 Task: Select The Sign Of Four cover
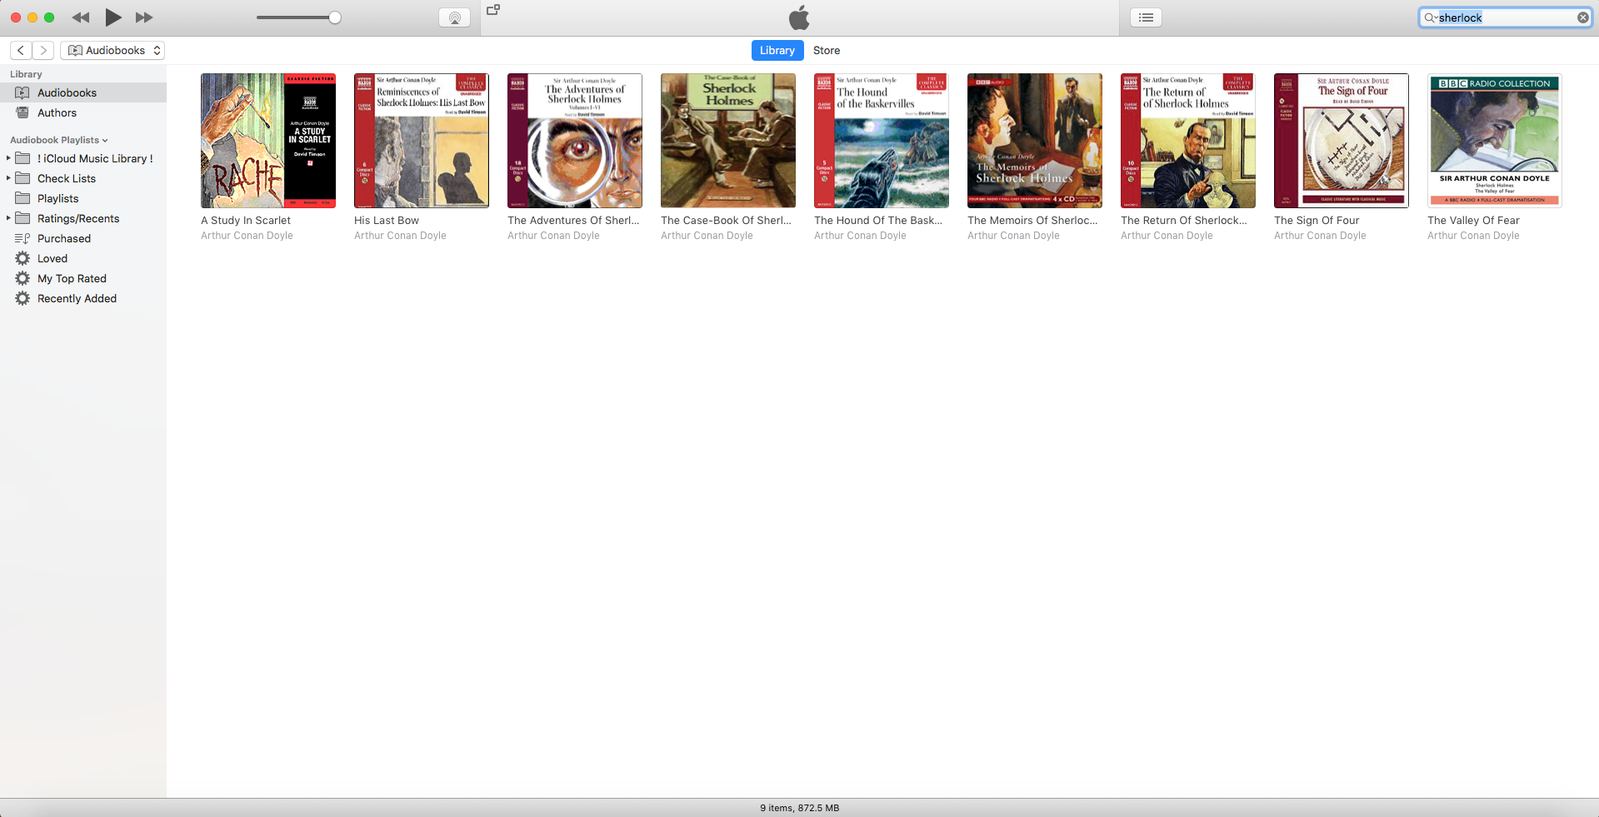[1342, 141]
